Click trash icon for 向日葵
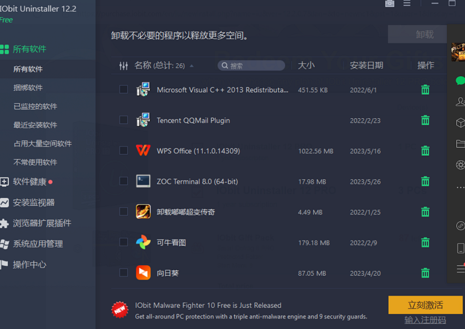Viewport: 465px width, 329px height. click(425, 273)
